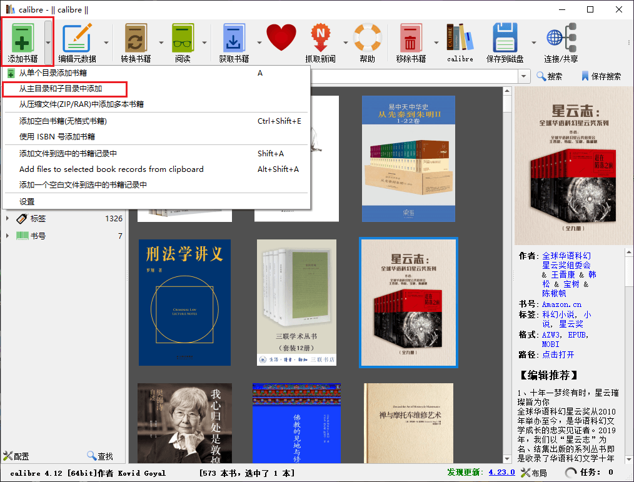
Task: Select the blue 佛教的见地与修道 cover
Action: point(296,423)
